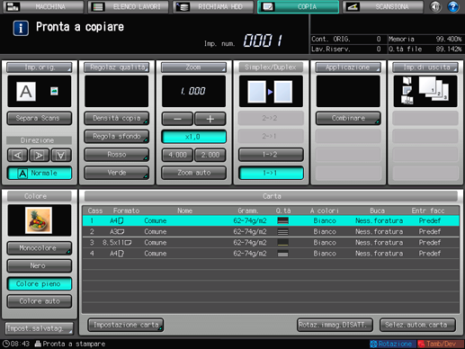
Task: Click the tray 3 8.5x11 orientation icon
Action: click(128, 243)
